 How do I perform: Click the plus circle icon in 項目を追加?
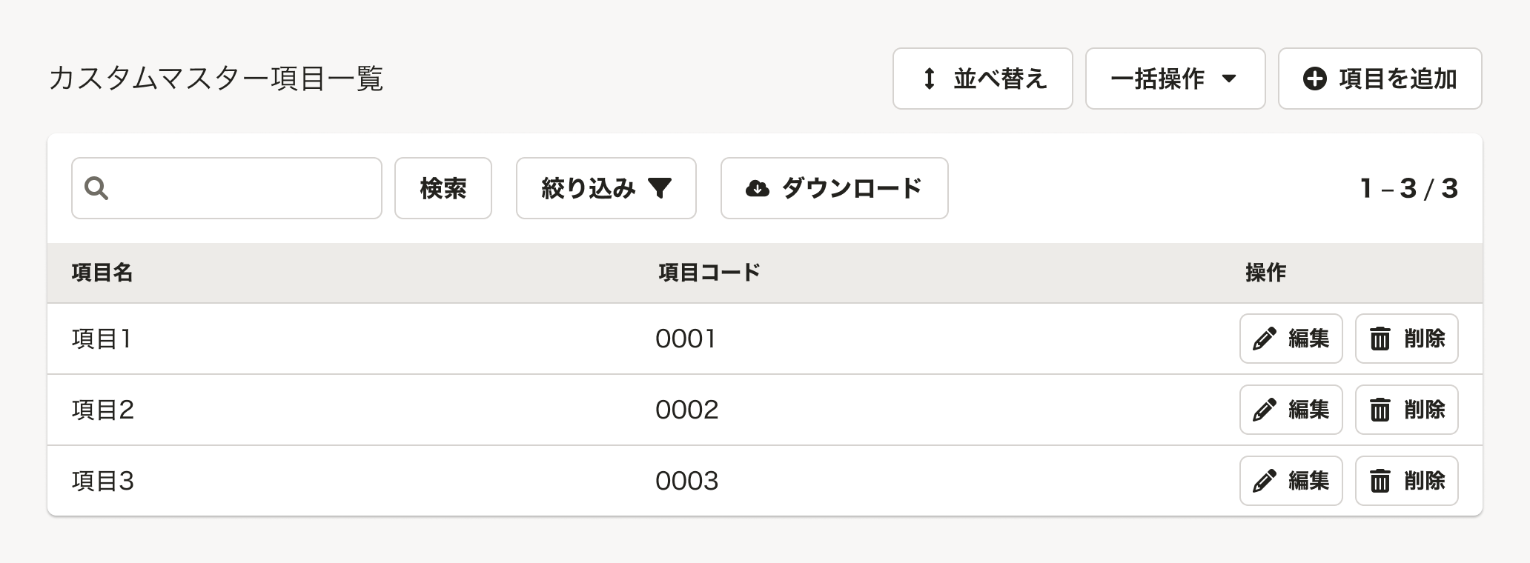click(1315, 79)
